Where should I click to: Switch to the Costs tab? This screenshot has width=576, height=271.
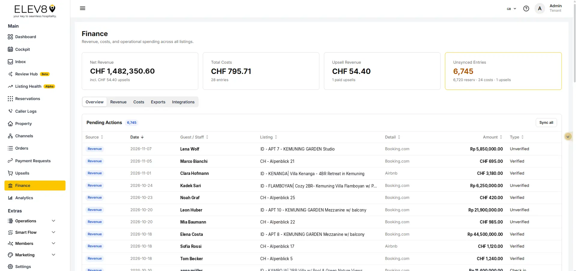(139, 102)
